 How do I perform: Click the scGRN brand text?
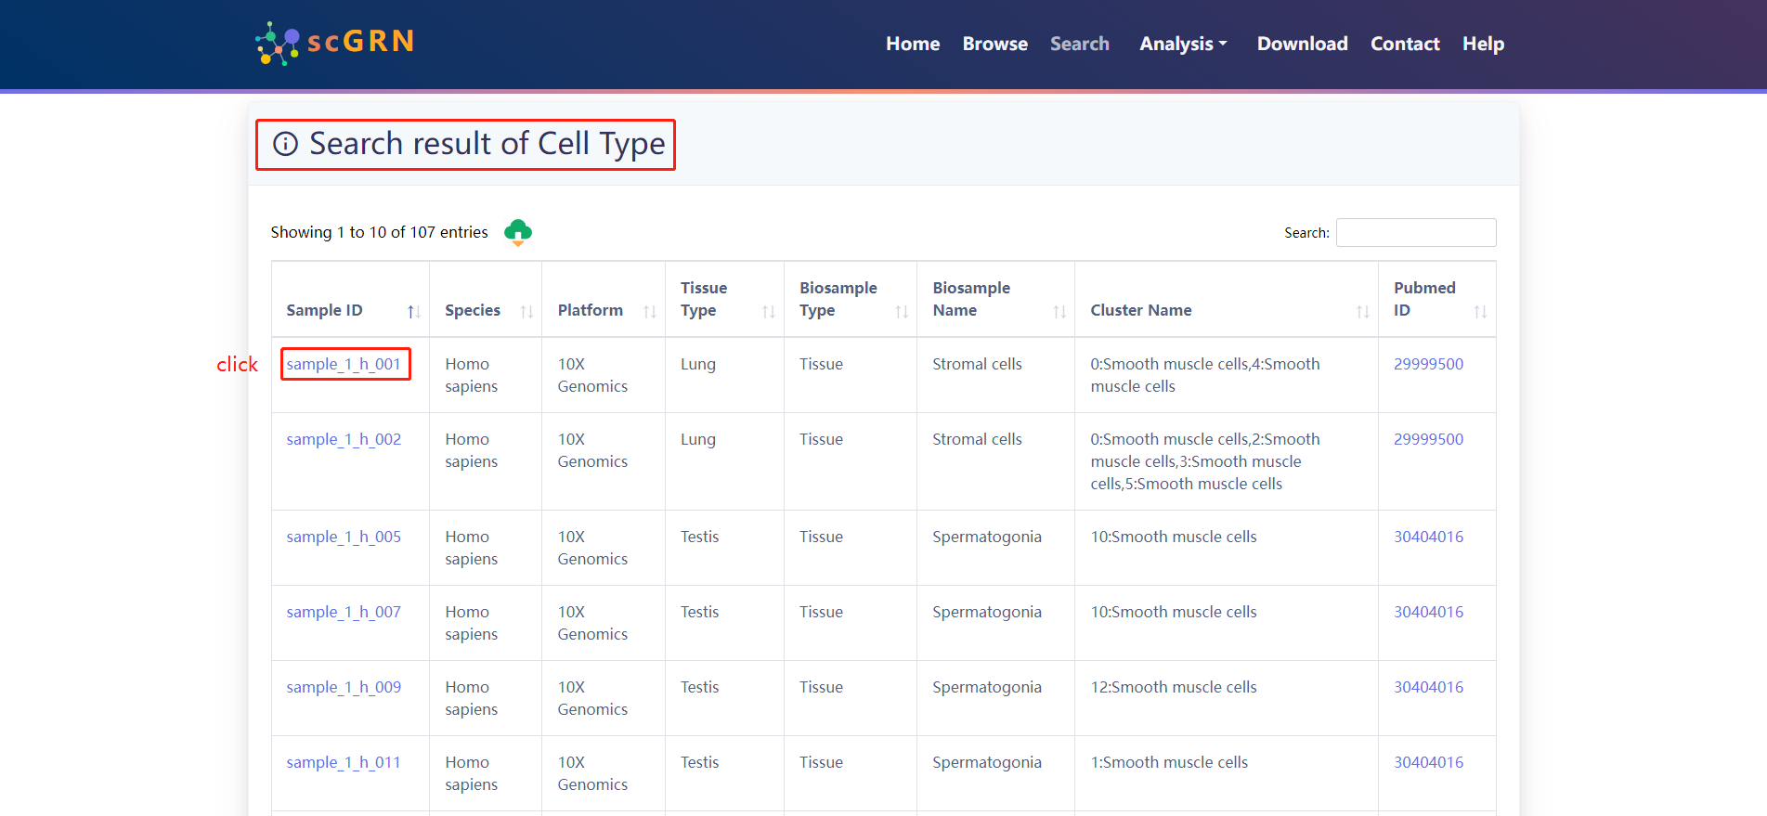click(x=360, y=42)
